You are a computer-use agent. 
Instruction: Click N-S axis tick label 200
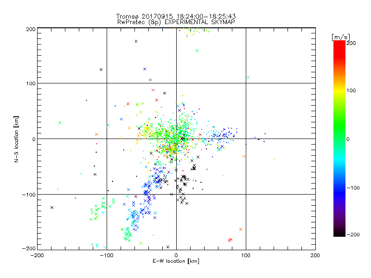click(31, 29)
